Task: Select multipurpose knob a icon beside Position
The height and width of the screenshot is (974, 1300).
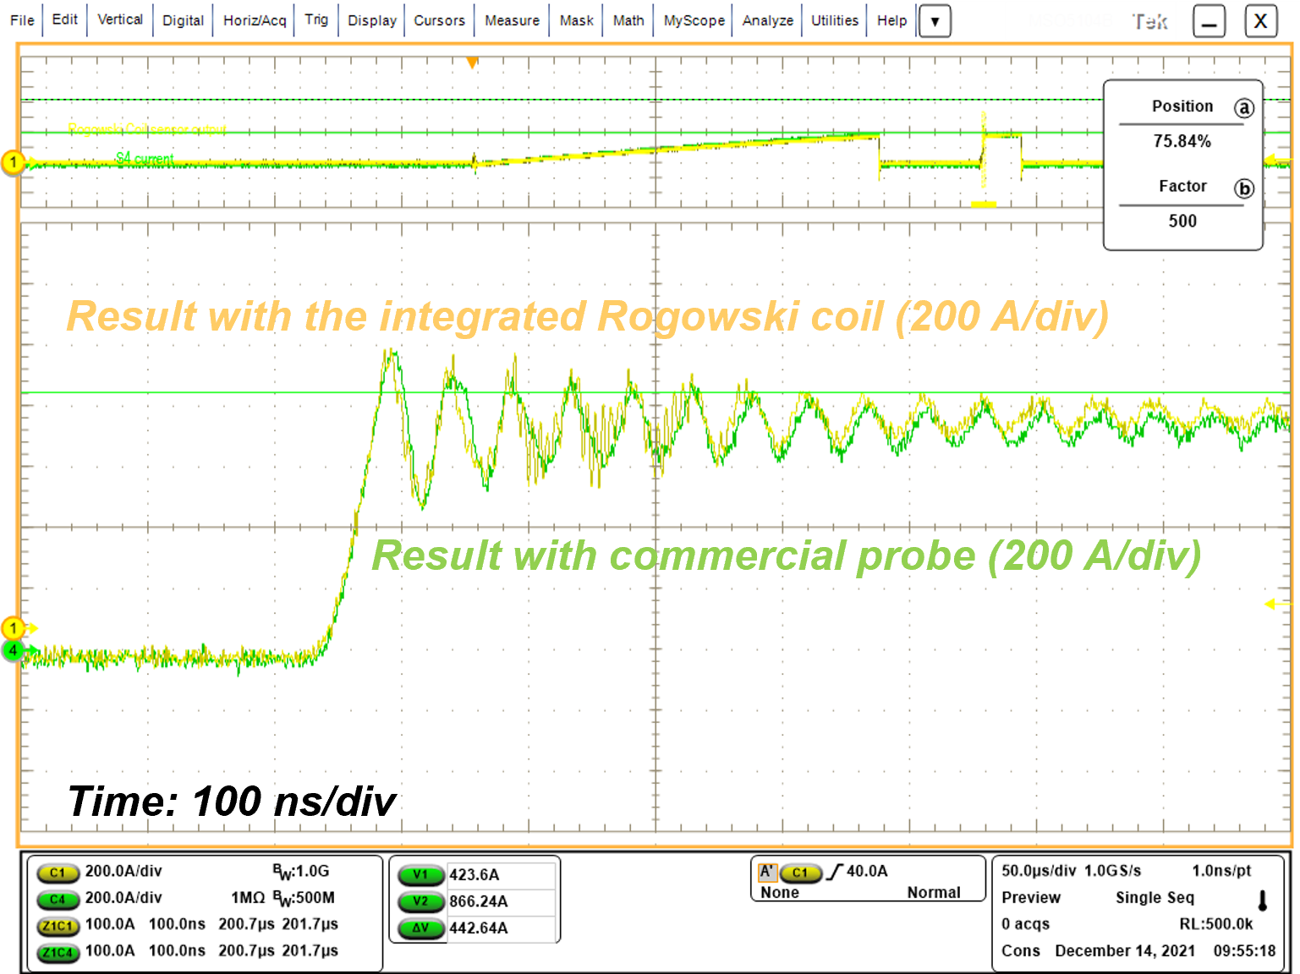Action: (1243, 108)
